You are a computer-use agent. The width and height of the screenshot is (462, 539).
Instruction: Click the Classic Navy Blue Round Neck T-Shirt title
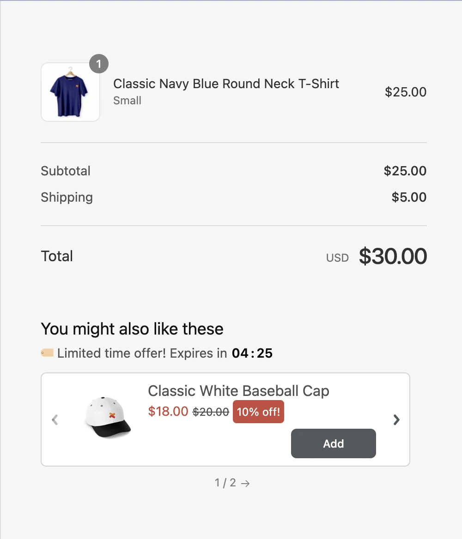226,84
